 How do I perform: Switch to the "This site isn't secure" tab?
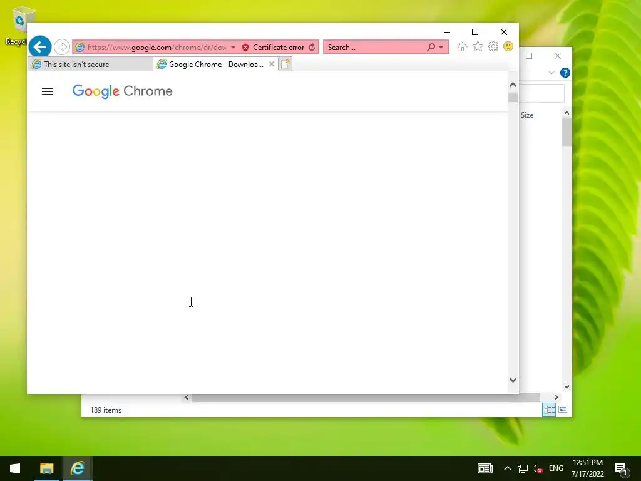[x=90, y=65]
